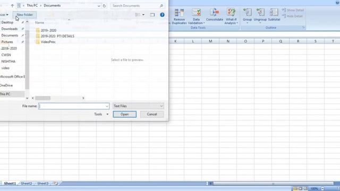Toggle the preview pane icon
The width and height of the screenshot is (340, 191).
pos(152,15)
